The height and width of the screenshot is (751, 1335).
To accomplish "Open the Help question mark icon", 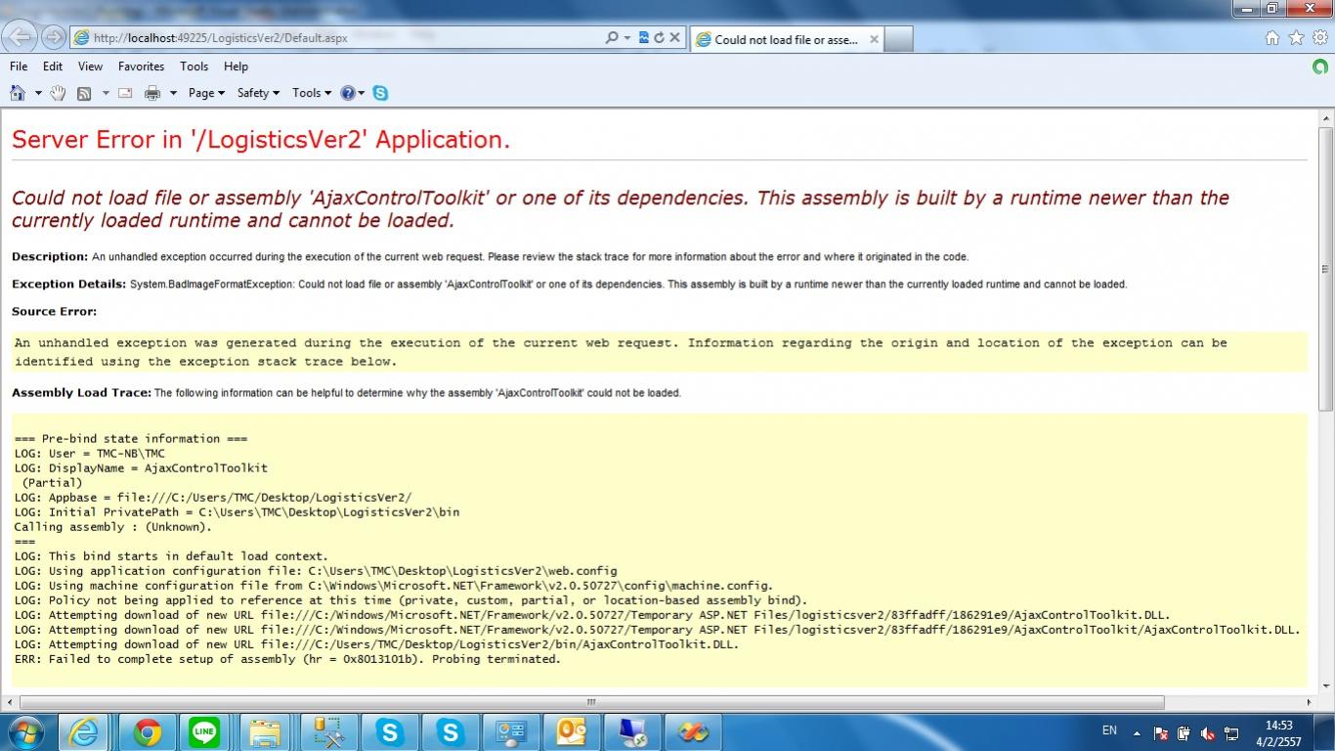I will [x=348, y=93].
